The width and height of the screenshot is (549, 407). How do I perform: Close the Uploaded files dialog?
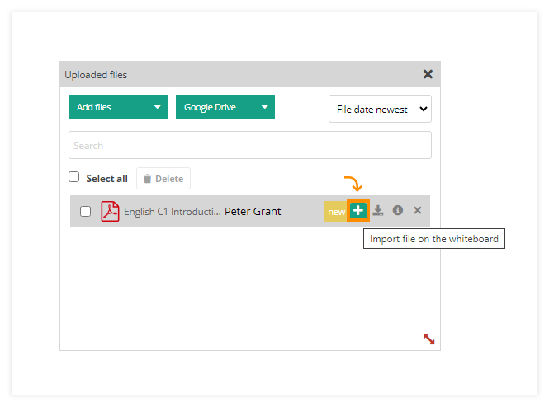tap(428, 74)
